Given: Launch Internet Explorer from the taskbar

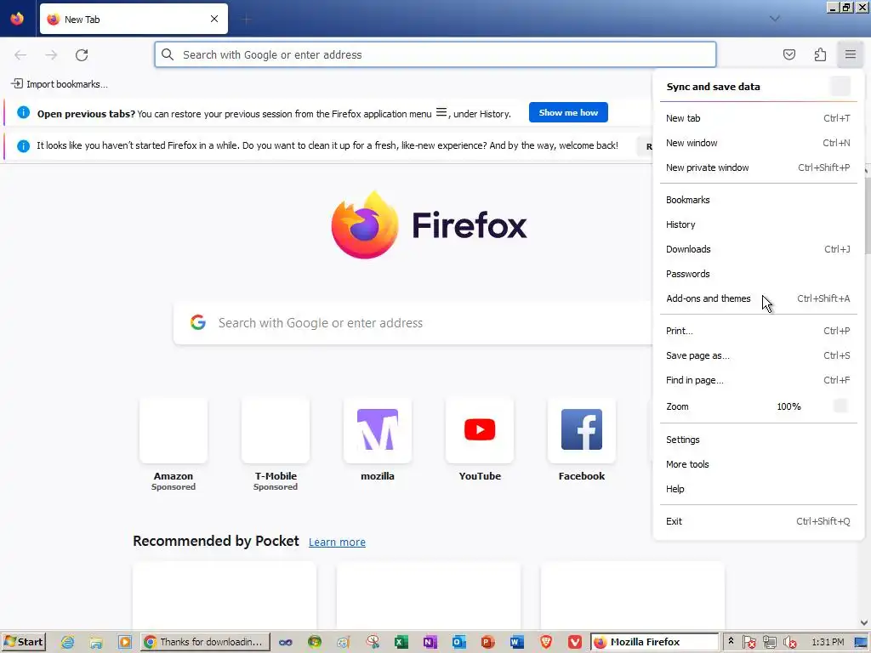Looking at the screenshot, I should click(68, 643).
